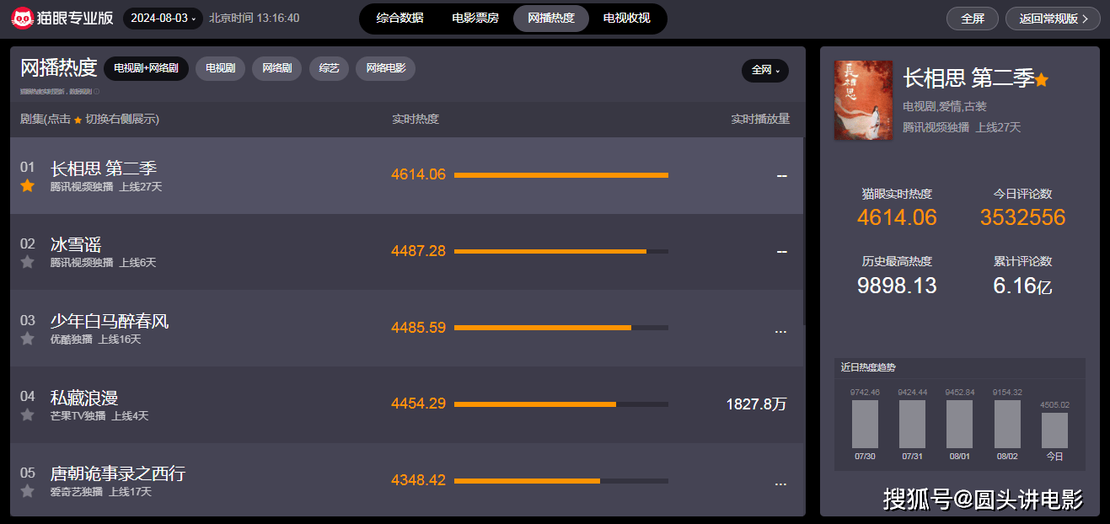Select the 网络剧 filter pill
Image resolution: width=1110 pixels, height=524 pixels.
pyautogui.click(x=277, y=68)
